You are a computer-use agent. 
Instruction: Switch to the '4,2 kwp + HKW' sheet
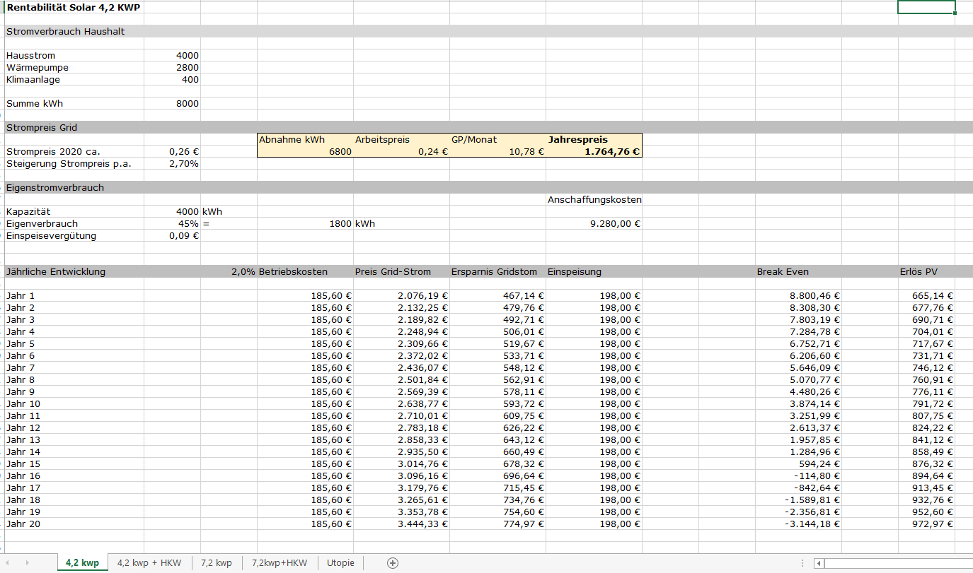point(149,563)
